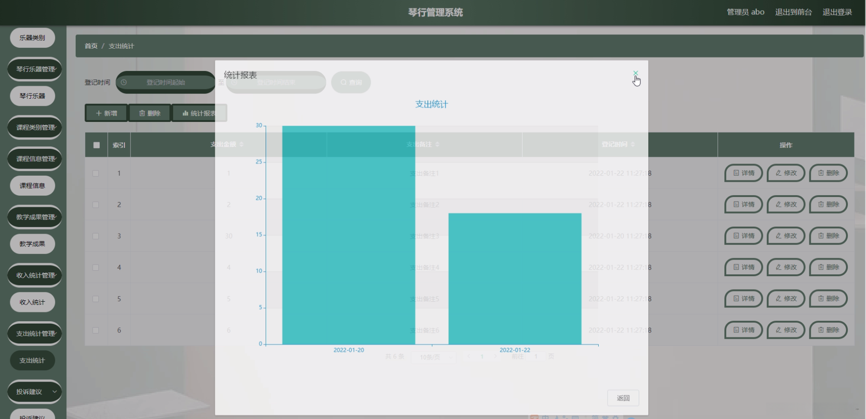The width and height of the screenshot is (866, 419).
Task: Click the 支出备注 column sort icon
Action: 437,145
